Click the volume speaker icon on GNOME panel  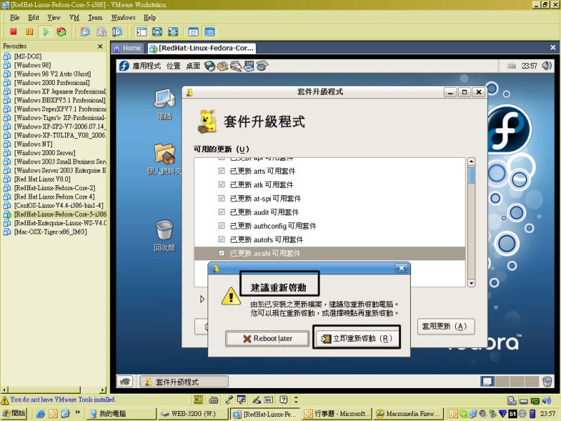tap(546, 65)
